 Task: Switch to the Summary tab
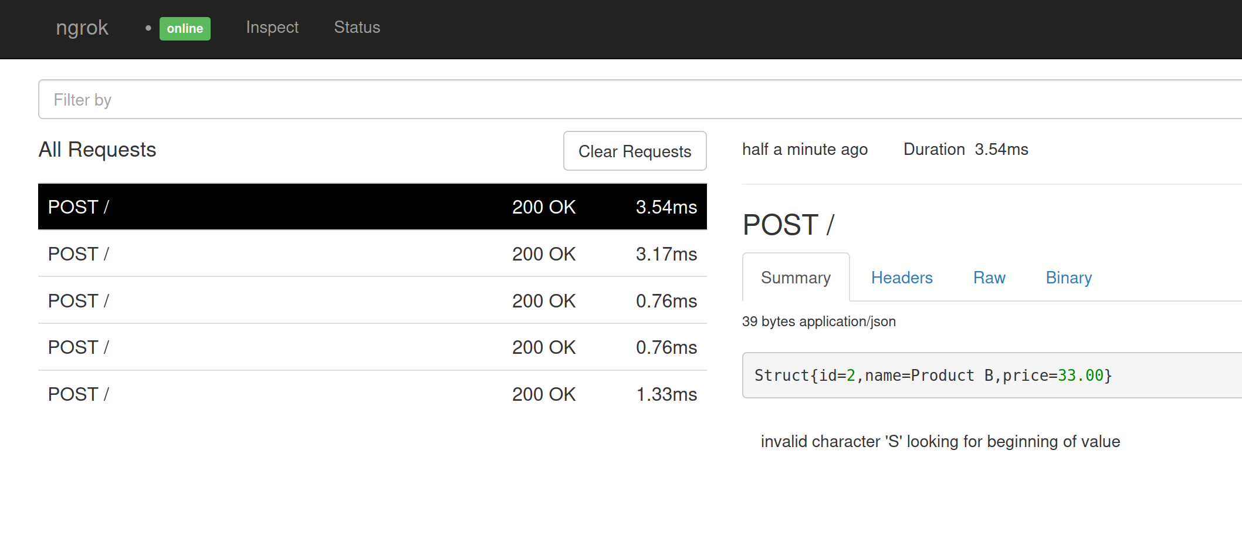(796, 278)
